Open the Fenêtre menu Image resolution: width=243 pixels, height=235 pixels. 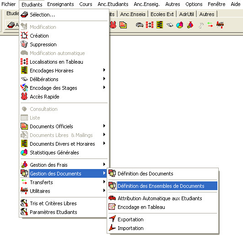(216, 4)
